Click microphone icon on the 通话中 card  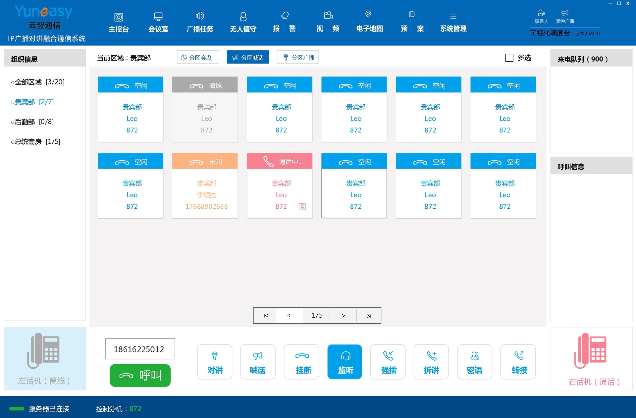pyautogui.click(x=302, y=206)
